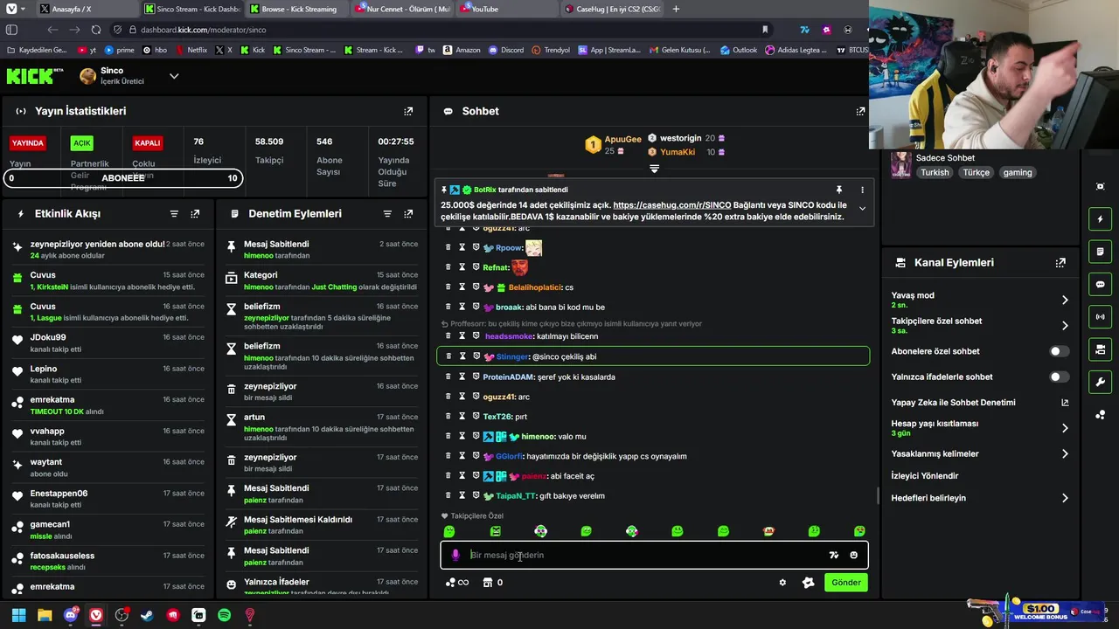Click the lightning bolt sidebar icon

[1100, 218]
